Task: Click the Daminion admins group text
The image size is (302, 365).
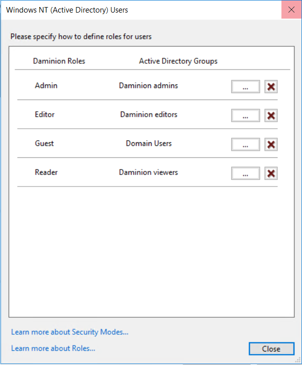Action: (148, 85)
